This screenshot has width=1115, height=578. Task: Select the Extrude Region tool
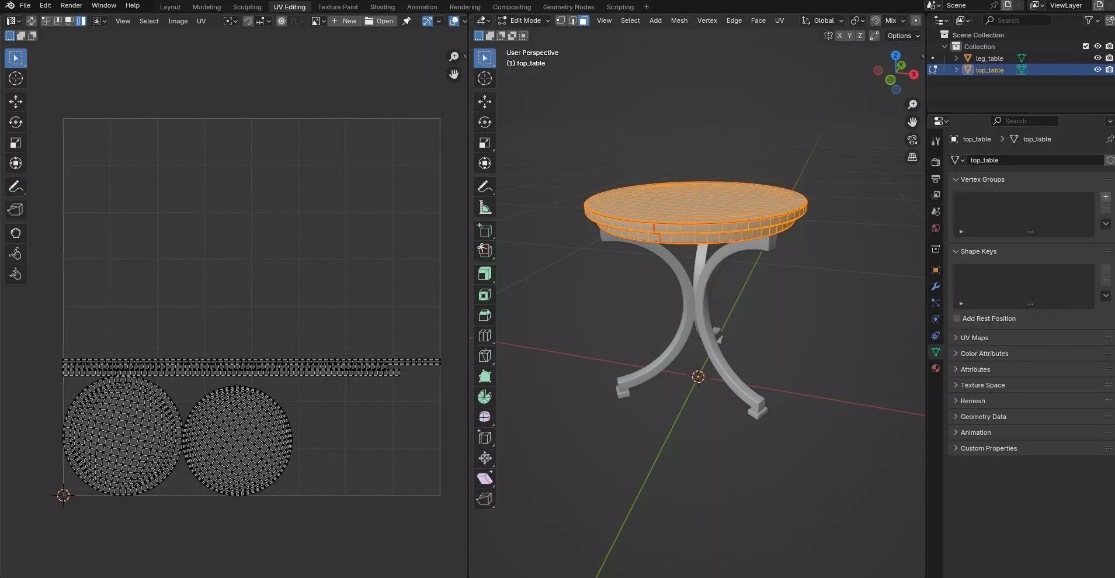tap(485, 274)
